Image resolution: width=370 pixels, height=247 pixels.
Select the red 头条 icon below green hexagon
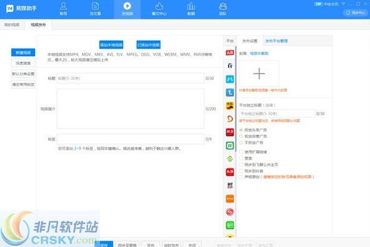pos(230,172)
